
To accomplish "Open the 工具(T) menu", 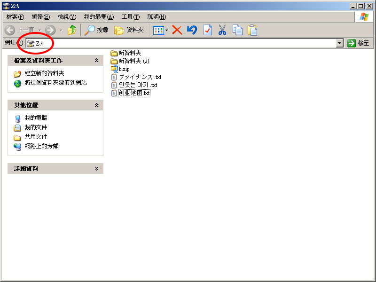I will (x=130, y=17).
